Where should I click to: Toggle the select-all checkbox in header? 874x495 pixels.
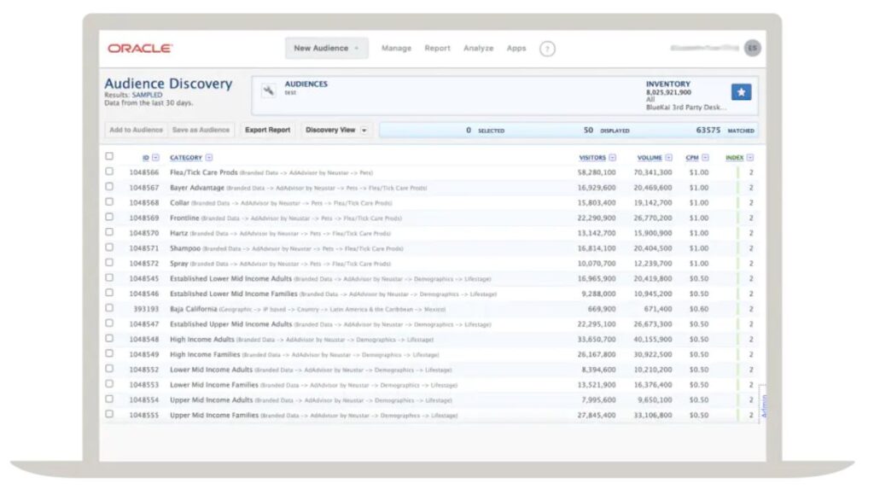pos(108,156)
